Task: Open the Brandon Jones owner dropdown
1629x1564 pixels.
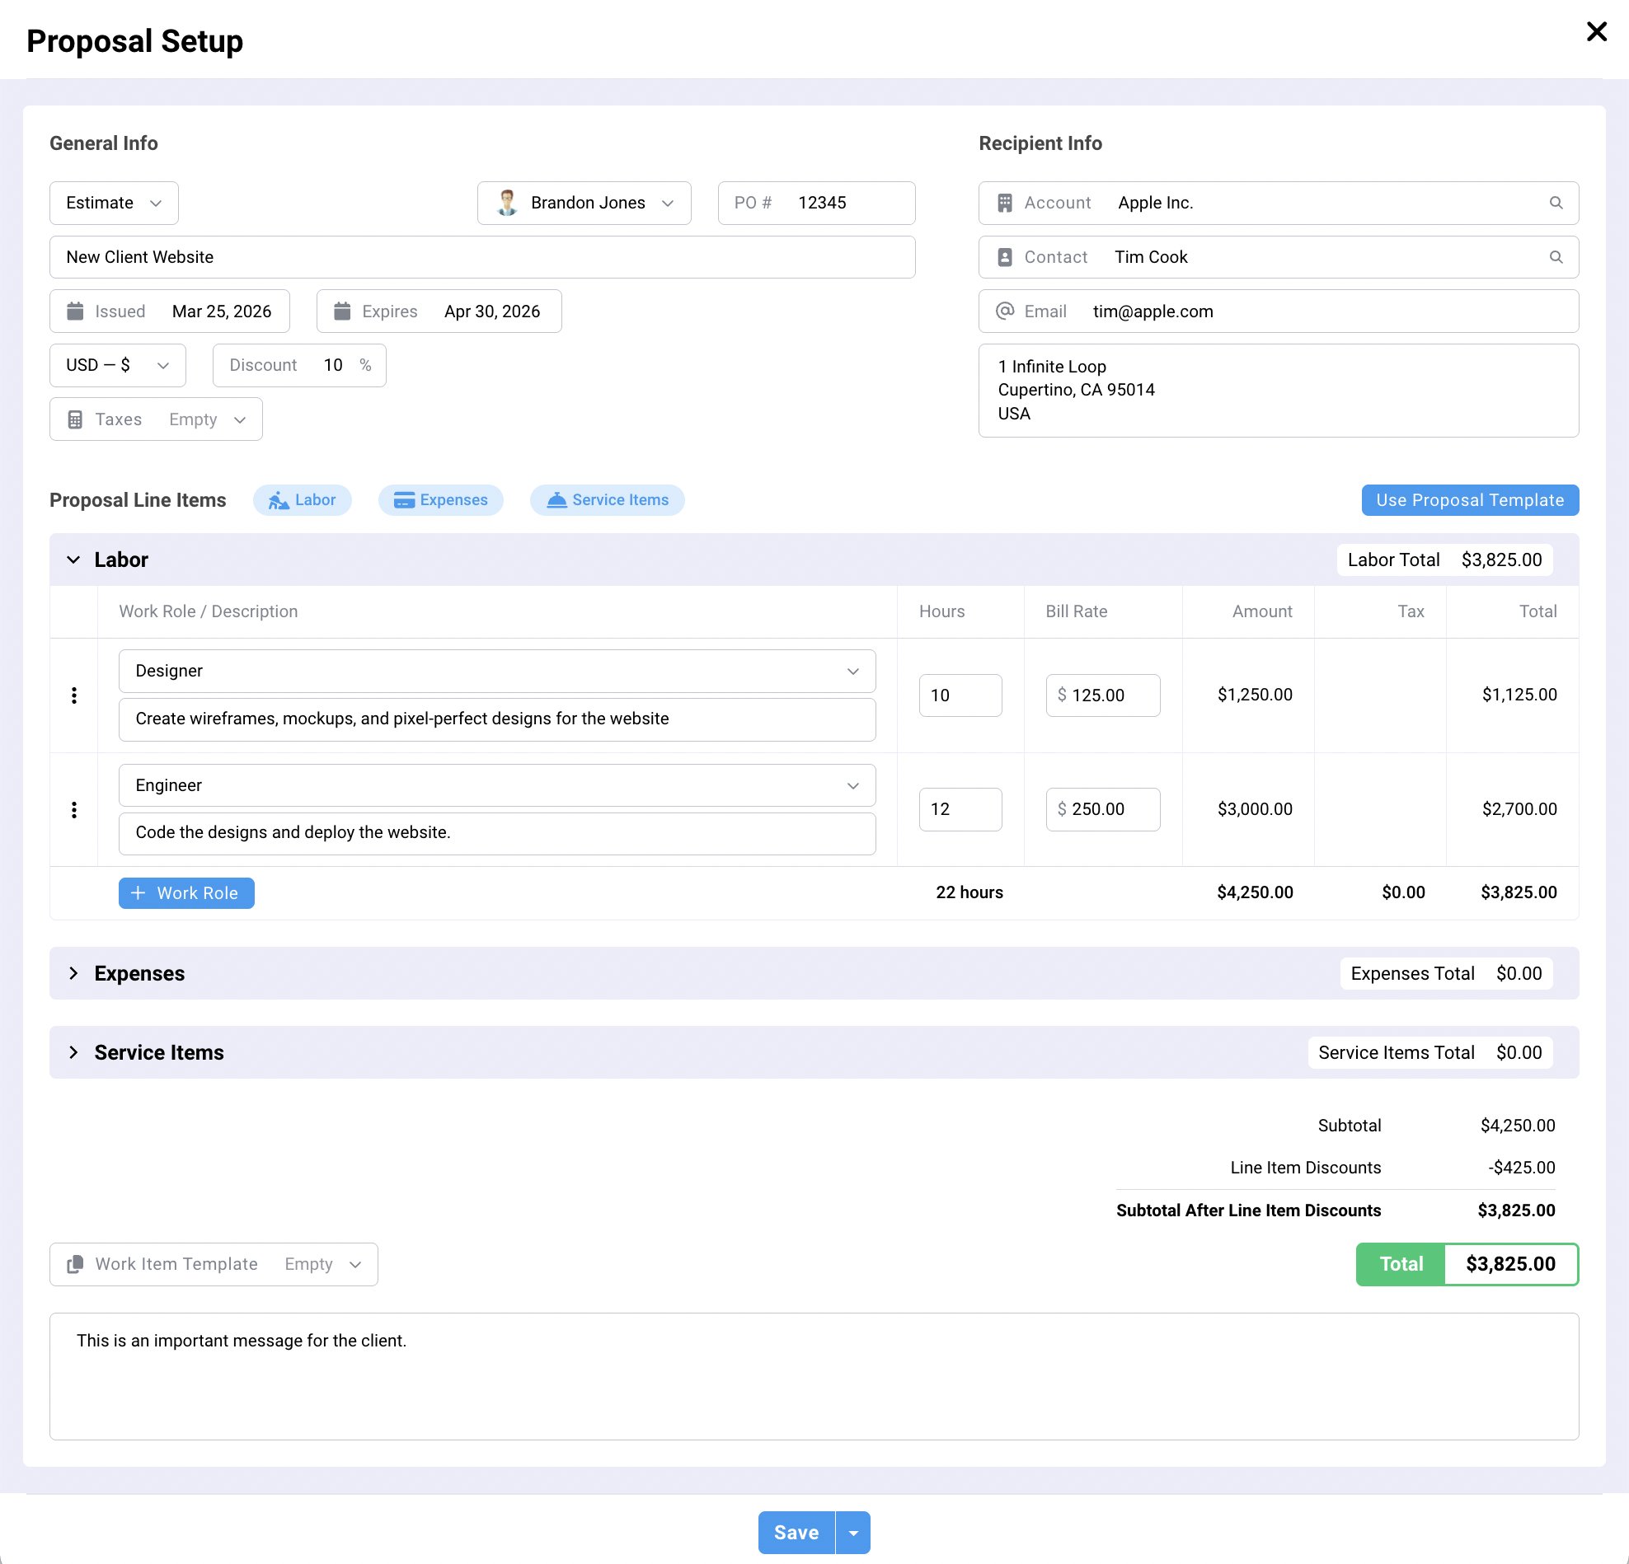Action: point(584,203)
